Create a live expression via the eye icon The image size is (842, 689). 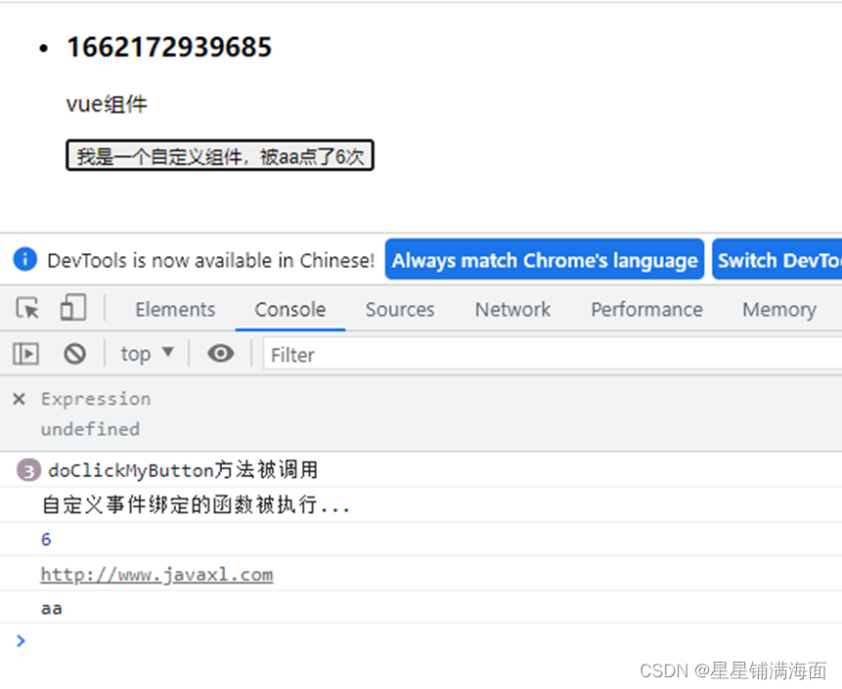click(220, 353)
